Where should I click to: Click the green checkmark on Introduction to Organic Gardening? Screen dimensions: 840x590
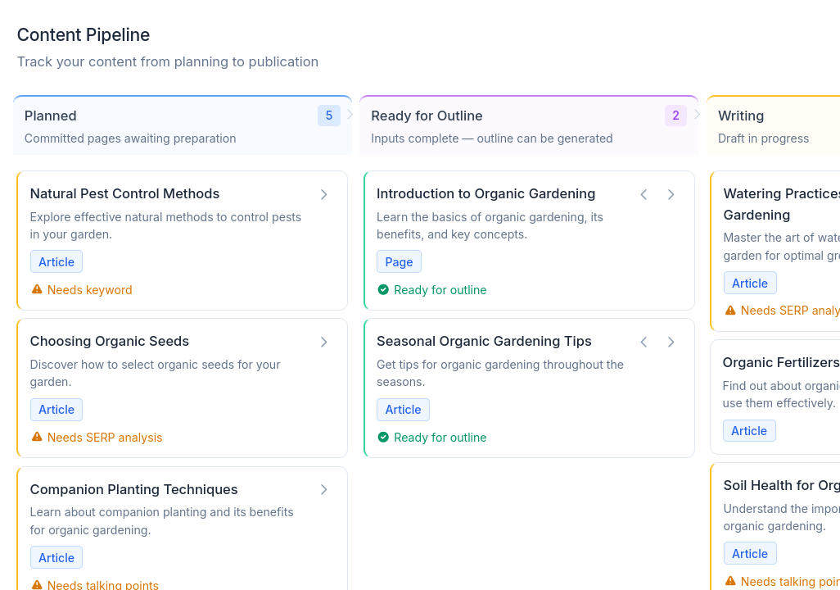383,289
